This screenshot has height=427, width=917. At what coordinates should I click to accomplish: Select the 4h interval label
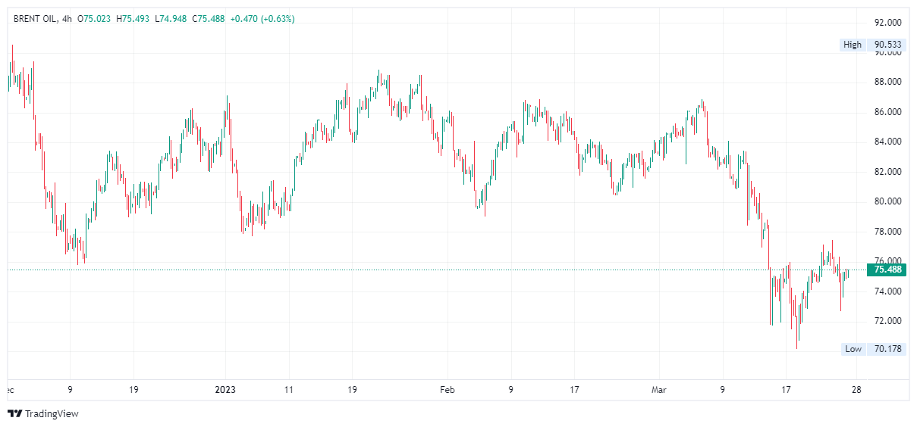click(x=67, y=19)
